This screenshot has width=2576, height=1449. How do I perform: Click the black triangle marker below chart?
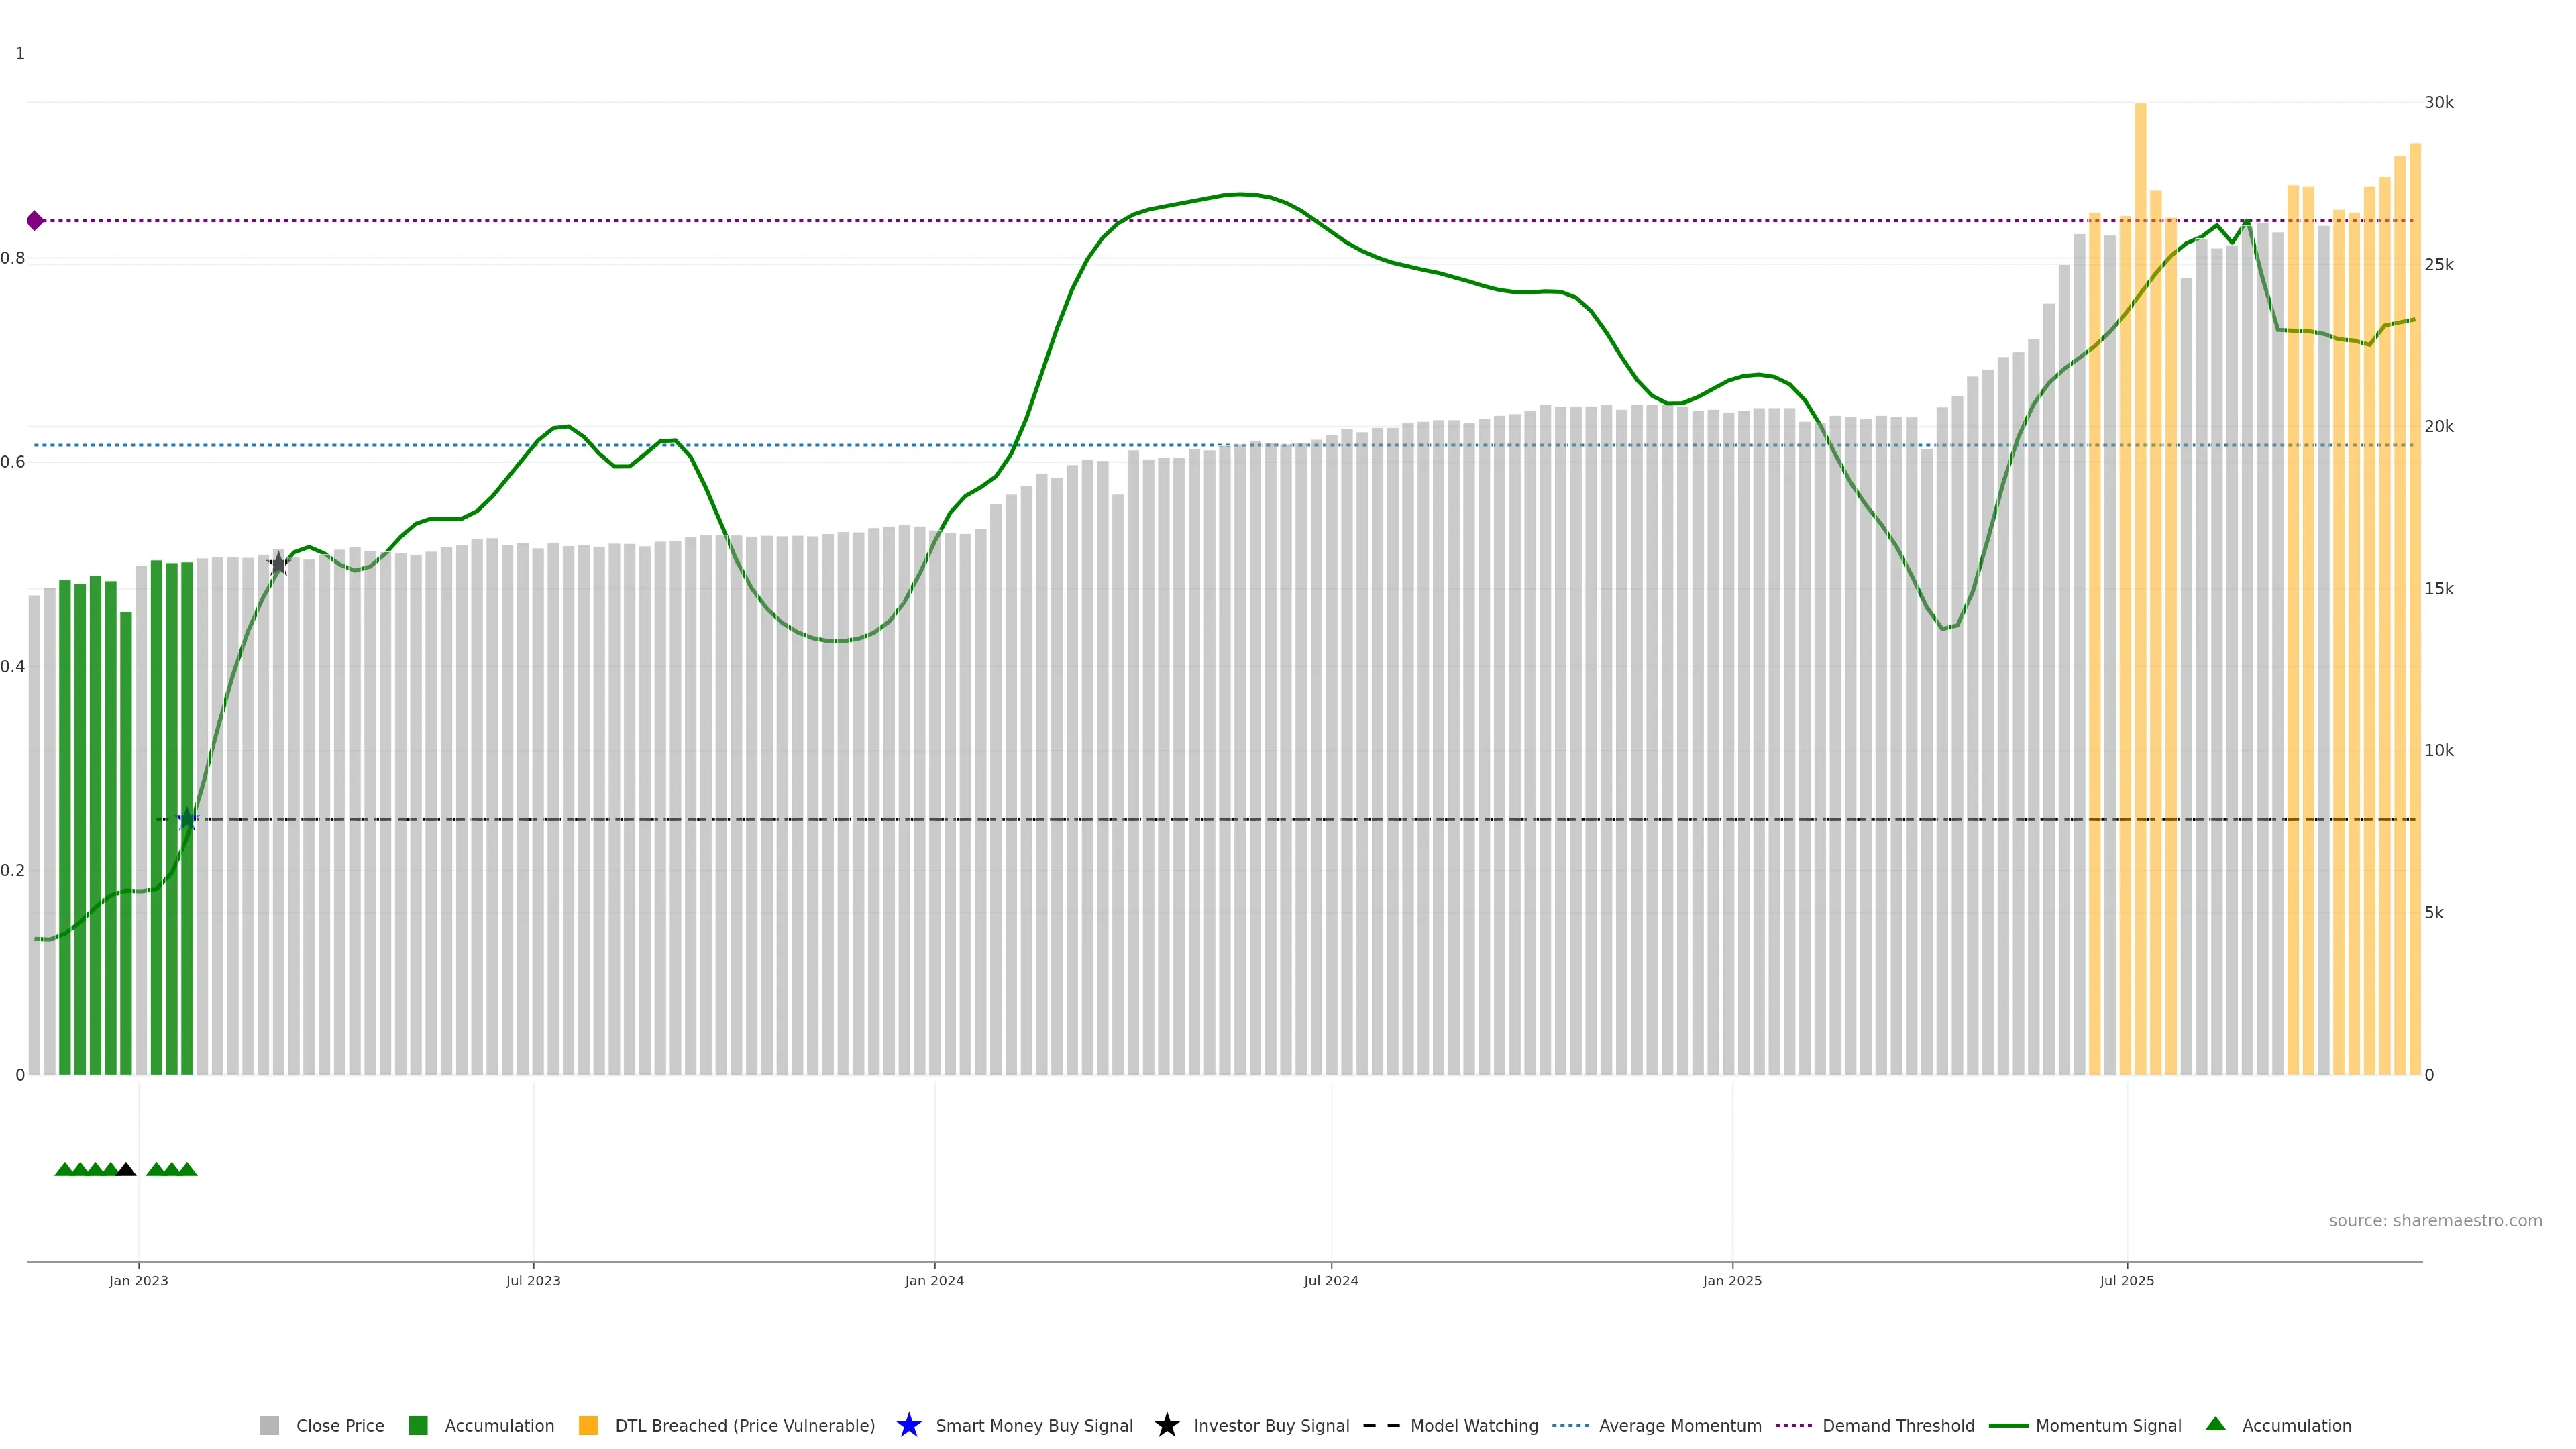tap(126, 1169)
